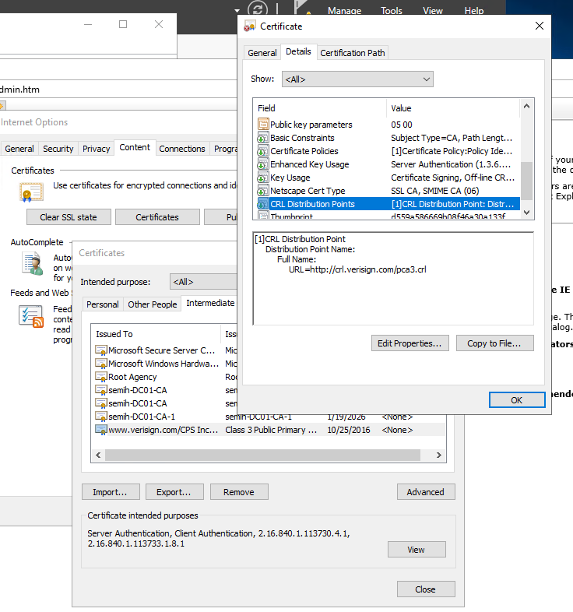Switch to the Certification Path tab
This screenshot has width=573, height=612.
[353, 53]
